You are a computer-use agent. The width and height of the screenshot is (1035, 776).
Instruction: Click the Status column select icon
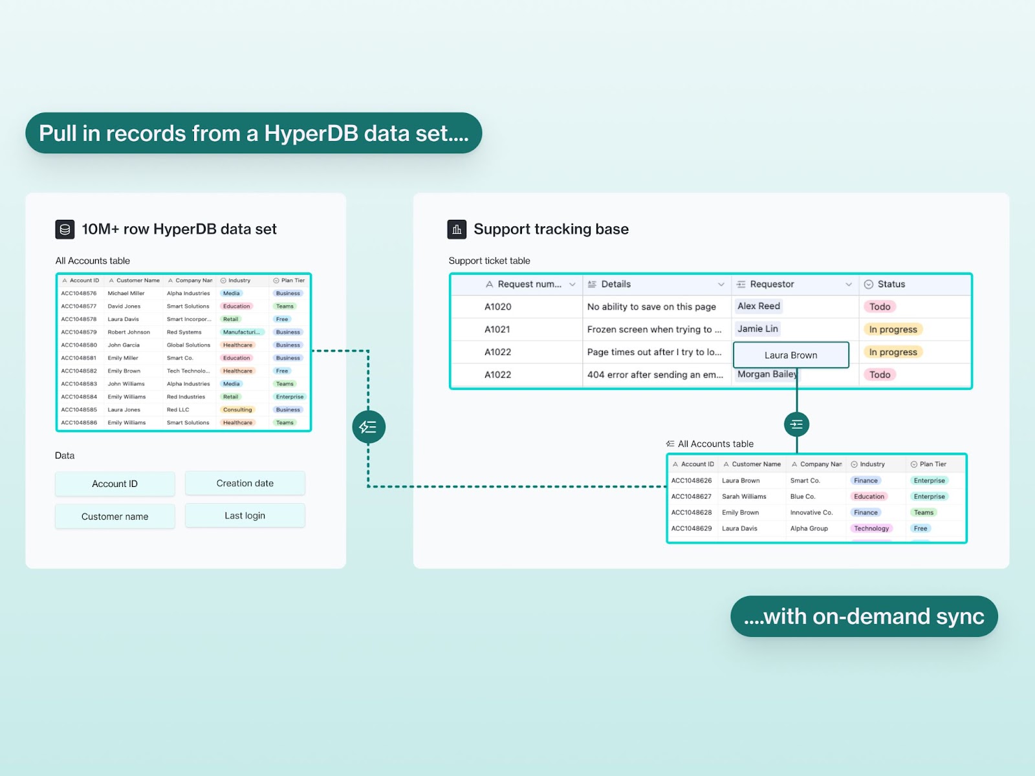(x=869, y=284)
